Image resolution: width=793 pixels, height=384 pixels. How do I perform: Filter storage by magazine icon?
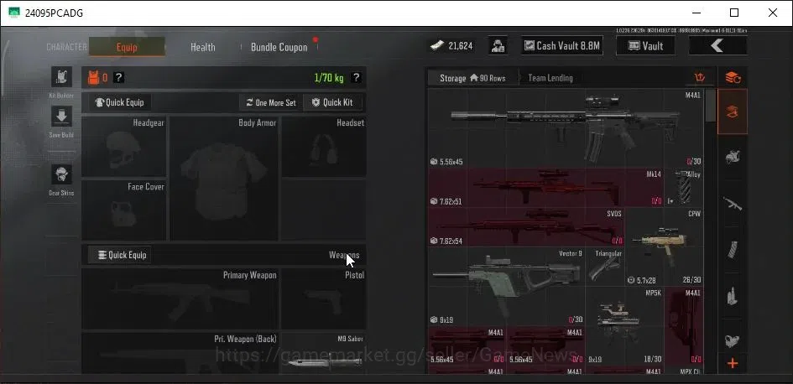tap(733, 249)
